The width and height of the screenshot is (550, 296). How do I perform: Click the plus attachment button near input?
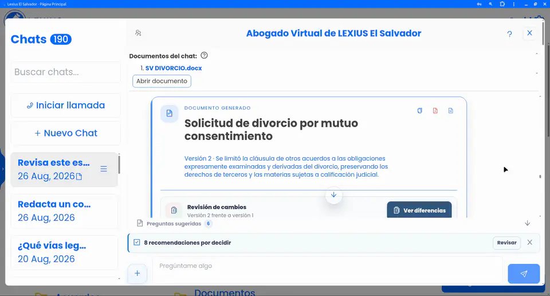pyautogui.click(x=137, y=273)
